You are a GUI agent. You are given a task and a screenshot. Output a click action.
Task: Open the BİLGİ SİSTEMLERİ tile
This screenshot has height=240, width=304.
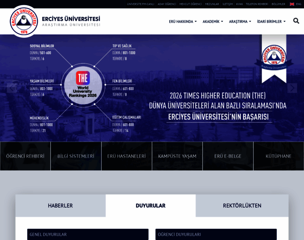76,156
